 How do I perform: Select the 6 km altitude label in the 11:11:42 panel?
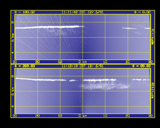(x=13, y=37)
